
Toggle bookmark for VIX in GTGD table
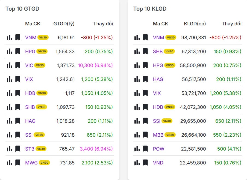pyautogui.click(x=18, y=79)
